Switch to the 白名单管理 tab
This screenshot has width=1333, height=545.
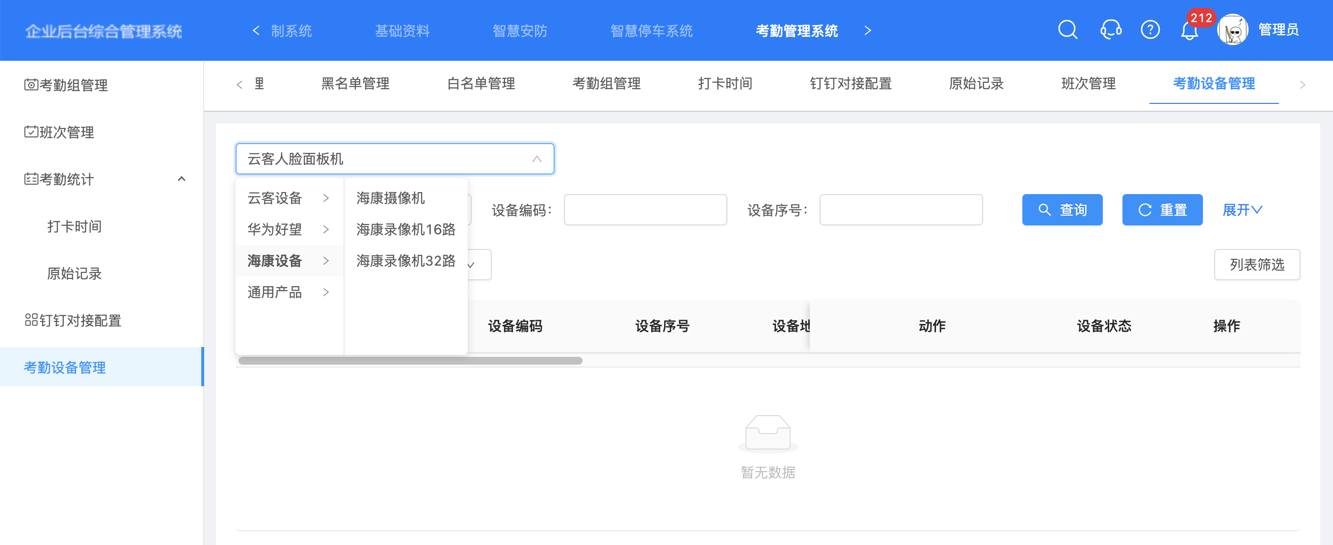(480, 83)
